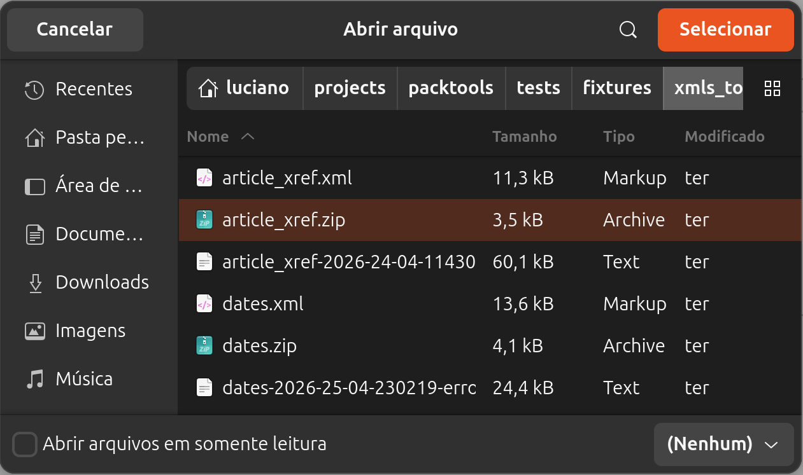Click the Recentes clock icon
The height and width of the screenshot is (475, 803).
pos(34,90)
